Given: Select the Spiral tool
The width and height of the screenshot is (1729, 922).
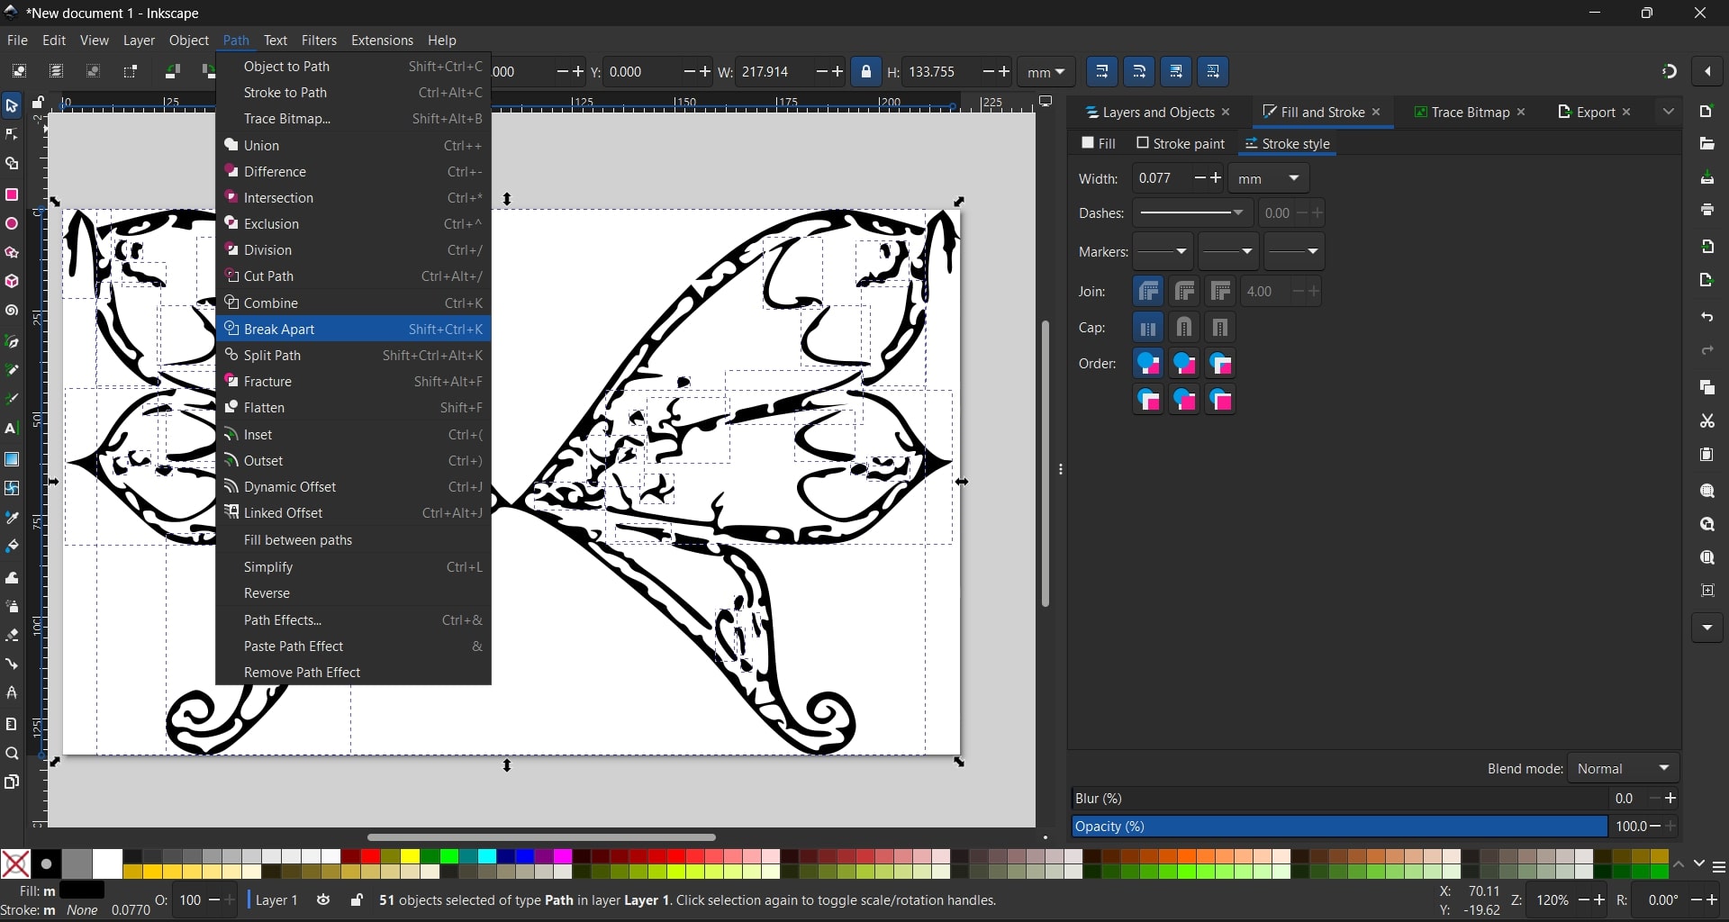Looking at the screenshot, I should click(12, 312).
